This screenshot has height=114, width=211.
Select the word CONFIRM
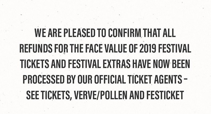click(124, 33)
